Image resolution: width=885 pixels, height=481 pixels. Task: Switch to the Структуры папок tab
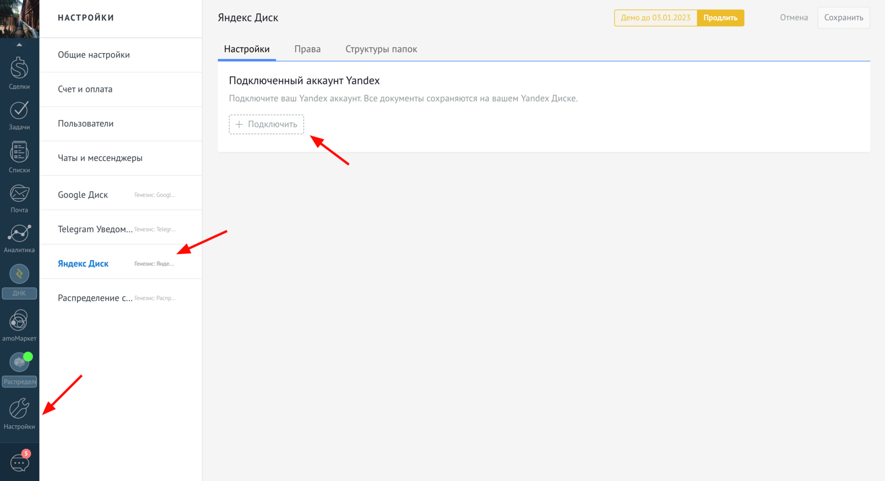[381, 49]
